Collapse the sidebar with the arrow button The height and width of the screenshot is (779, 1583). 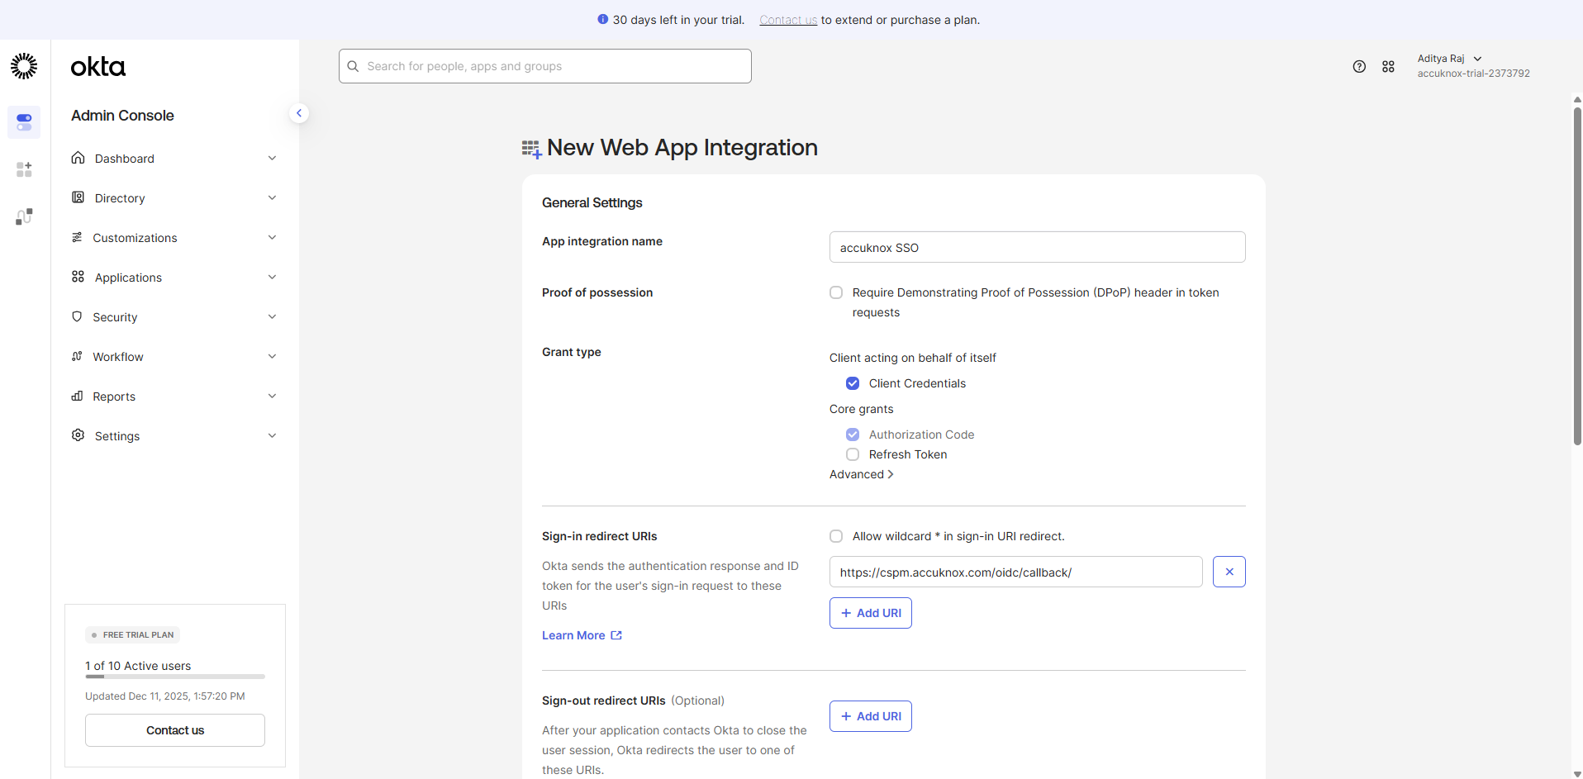click(299, 113)
